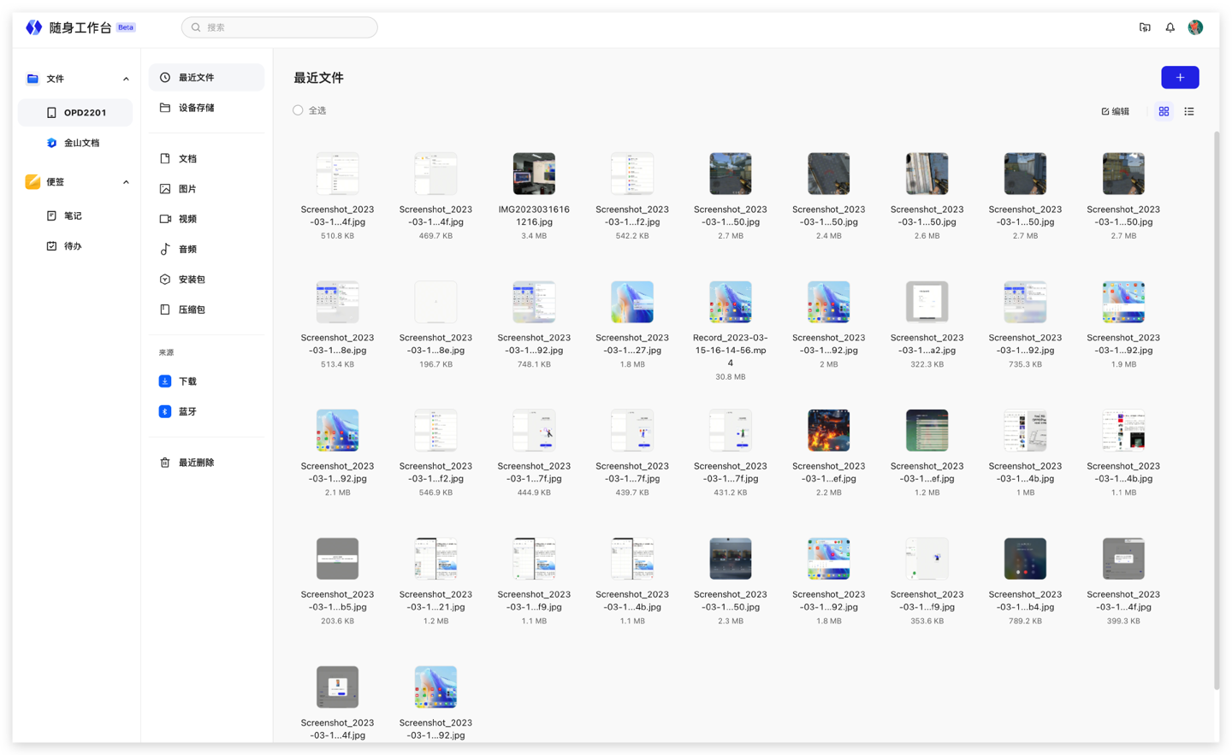This screenshot has height=755, width=1232.
Task: Open recently deleted trash
Action: [x=196, y=463]
